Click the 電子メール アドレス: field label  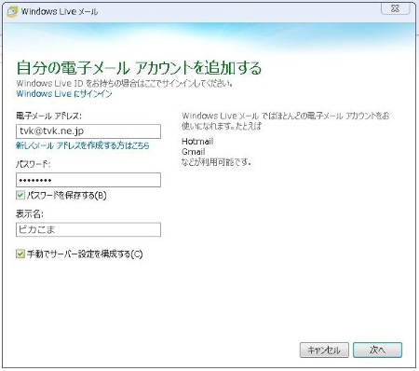pyautogui.click(x=48, y=116)
